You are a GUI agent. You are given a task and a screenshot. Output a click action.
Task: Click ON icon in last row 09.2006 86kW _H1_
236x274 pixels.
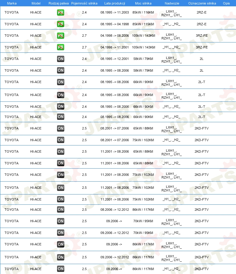[60, 269]
